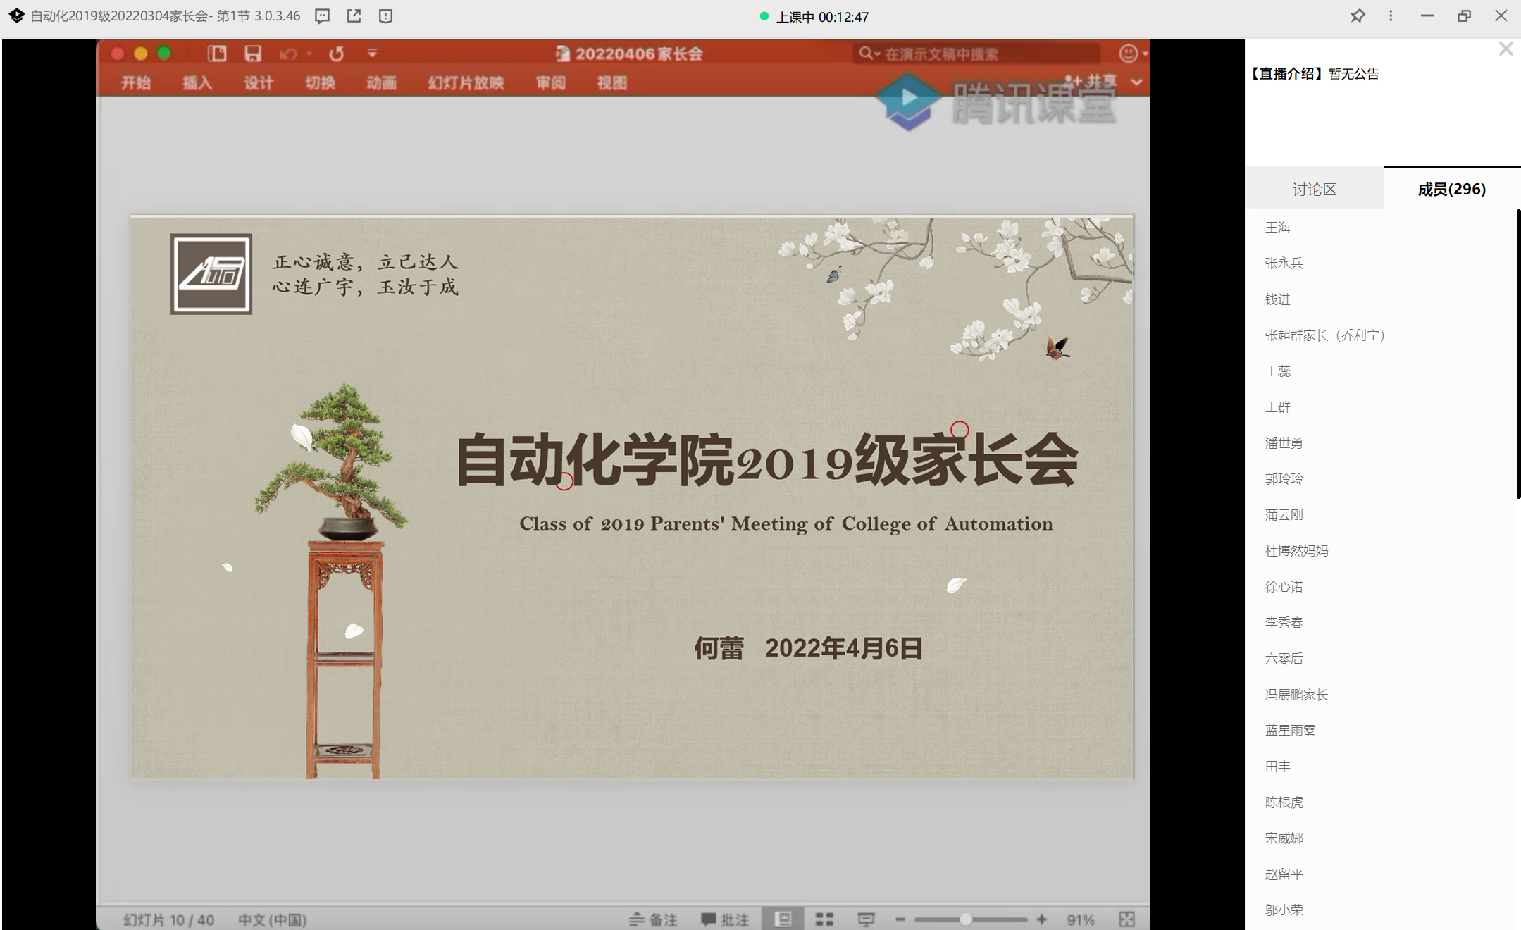Open the three-dot more options menu
This screenshot has width=1521, height=930.
(1391, 16)
